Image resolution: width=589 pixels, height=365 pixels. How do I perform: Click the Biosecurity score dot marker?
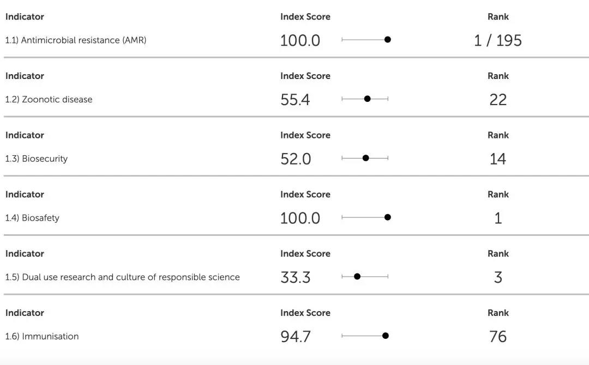365,158
